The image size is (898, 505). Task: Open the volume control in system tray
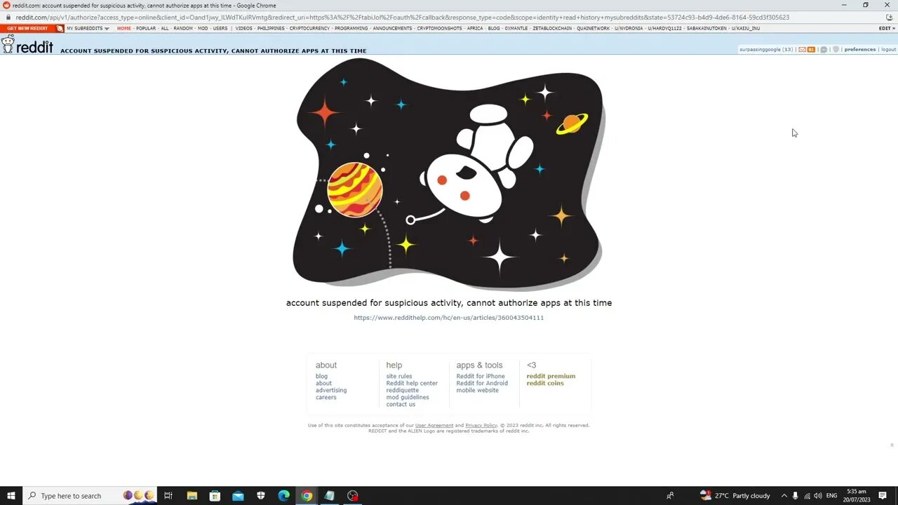click(818, 496)
